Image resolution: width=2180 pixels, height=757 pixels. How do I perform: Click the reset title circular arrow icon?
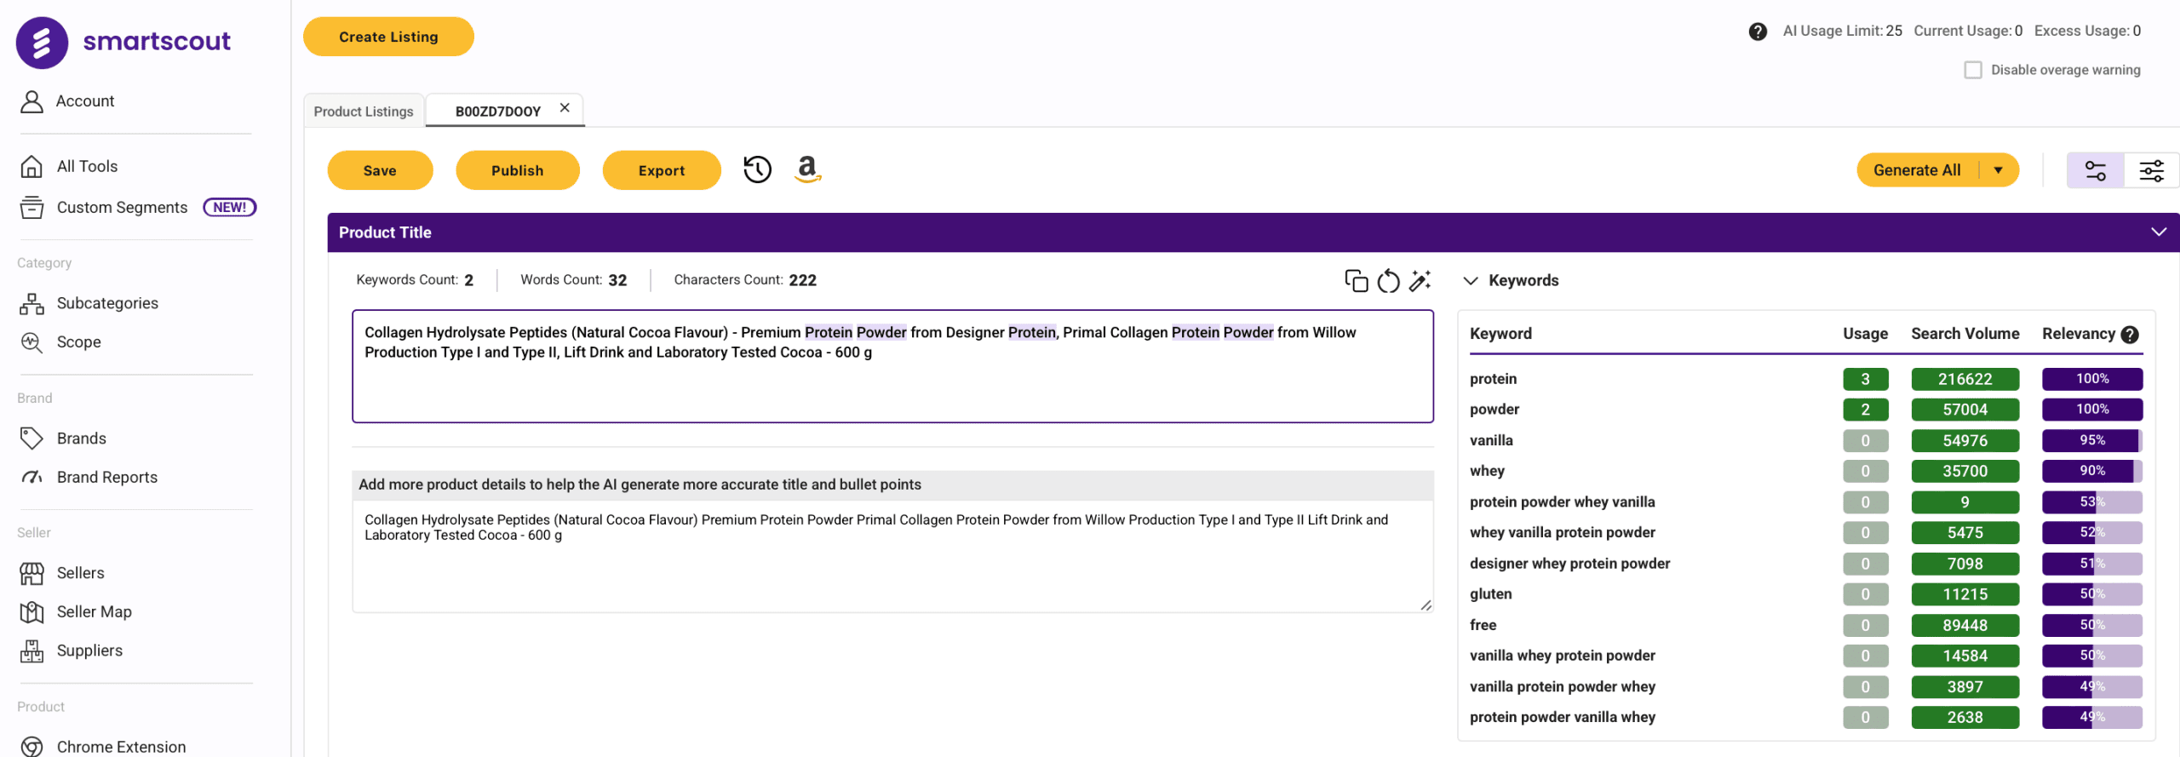tap(1388, 281)
